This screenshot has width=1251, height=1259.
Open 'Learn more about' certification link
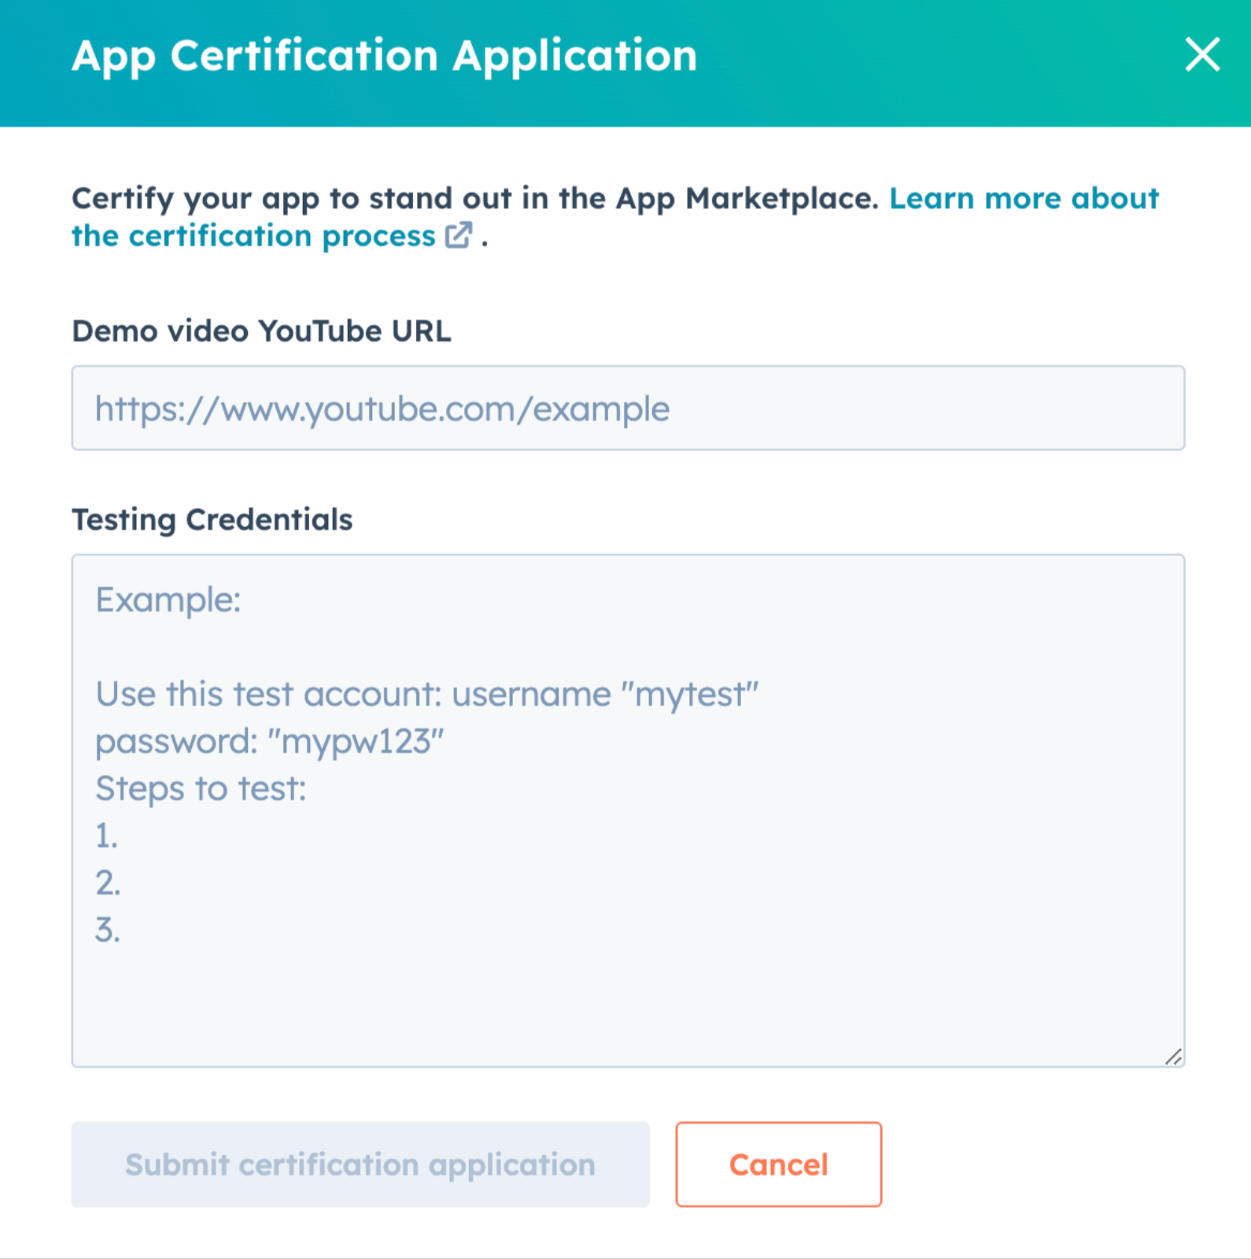pyautogui.click(x=1024, y=198)
